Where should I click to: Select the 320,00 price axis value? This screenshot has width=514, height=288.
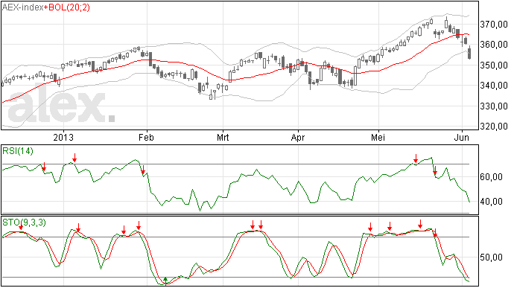494,127
